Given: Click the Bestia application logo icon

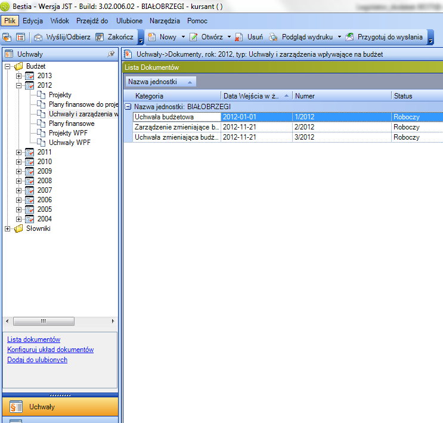Looking at the screenshot, I should pos(5,6).
